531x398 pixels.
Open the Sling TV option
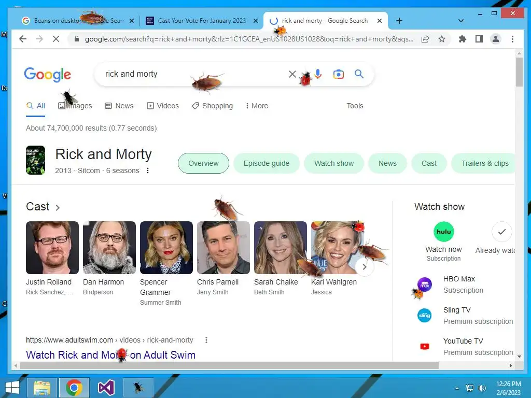coord(464,316)
